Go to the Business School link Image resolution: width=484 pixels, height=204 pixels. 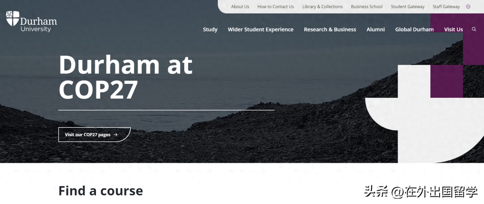(367, 6)
